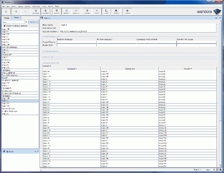
Task: Click the topic panel icon beside Topic 0 title
Action: point(42,18)
